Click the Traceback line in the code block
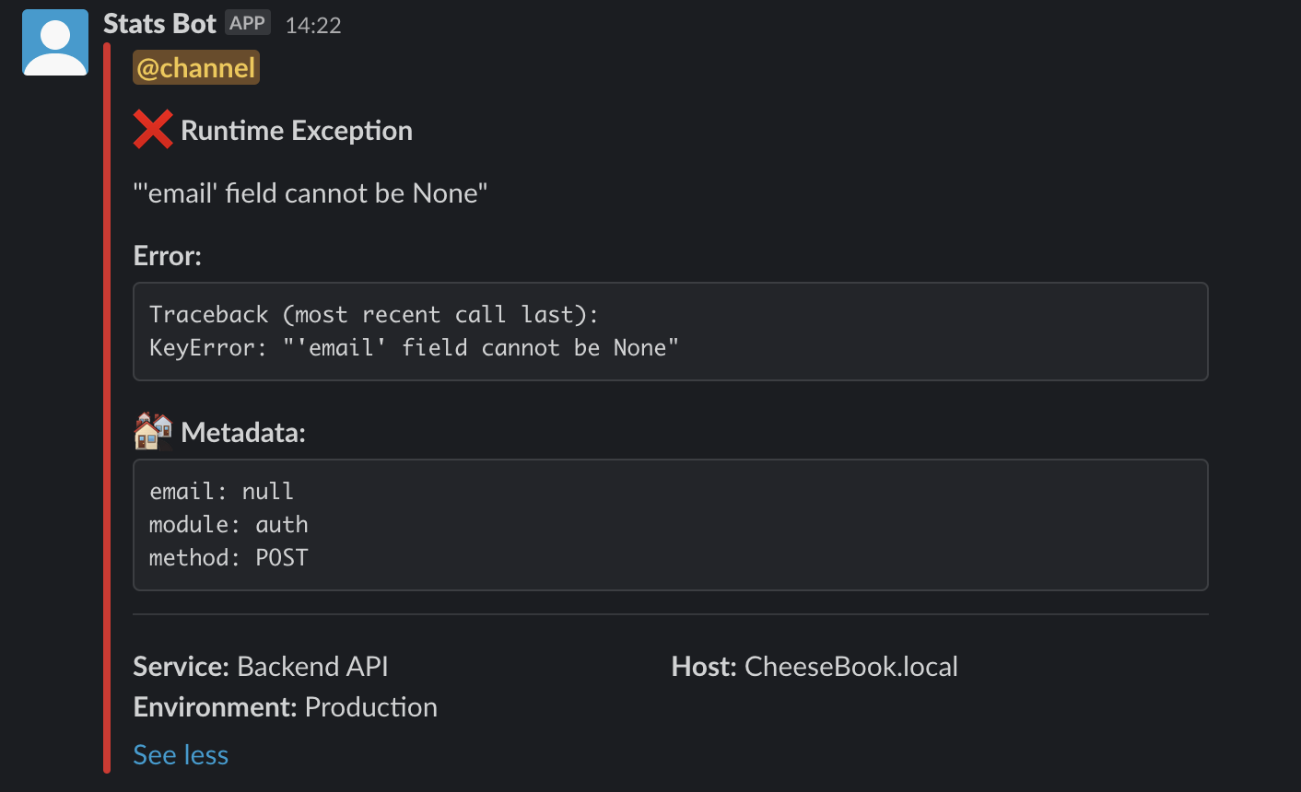The image size is (1301, 792). (x=373, y=315)
